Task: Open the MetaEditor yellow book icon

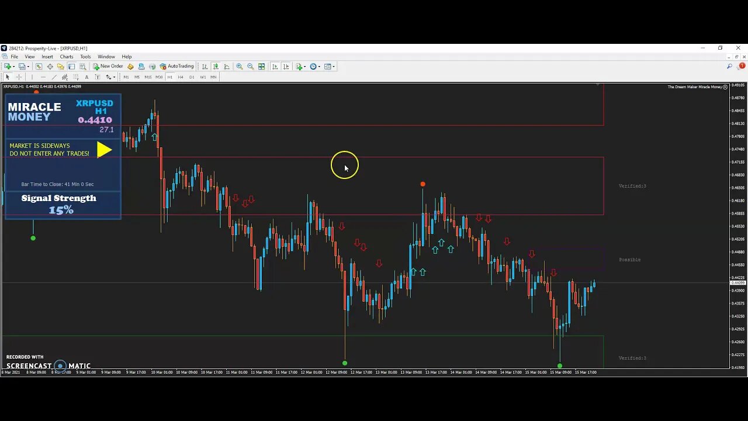Action: pyautogui.click(x=130, y=66)
